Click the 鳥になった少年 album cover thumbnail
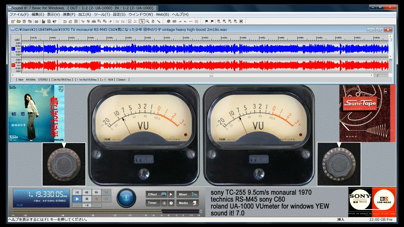The height and width of the screenshot is (227, 404). [37, 113]
